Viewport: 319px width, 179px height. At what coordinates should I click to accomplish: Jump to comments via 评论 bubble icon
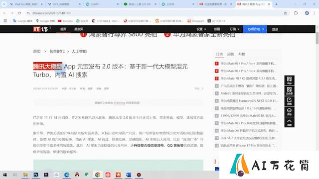pos(289,112)
